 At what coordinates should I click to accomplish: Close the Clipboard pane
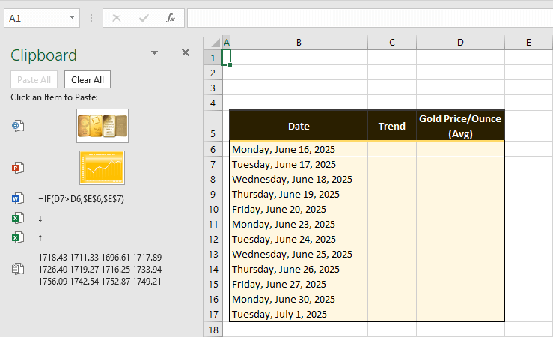coord(186,52)
